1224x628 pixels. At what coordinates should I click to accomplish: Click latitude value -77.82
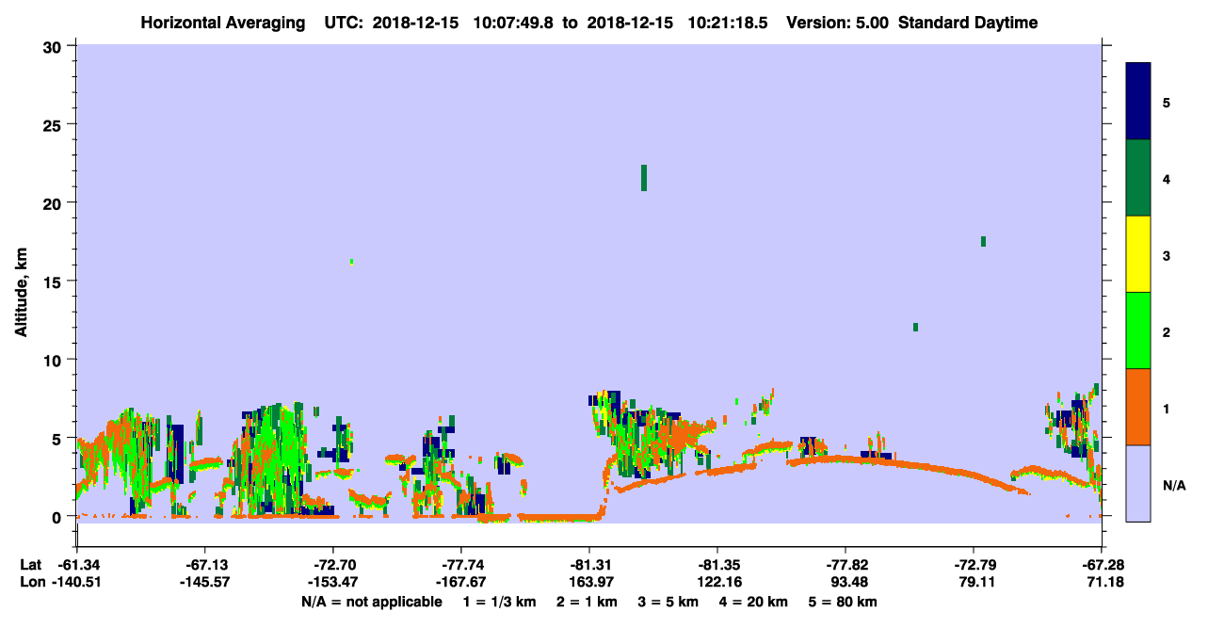tap(846, 565)
